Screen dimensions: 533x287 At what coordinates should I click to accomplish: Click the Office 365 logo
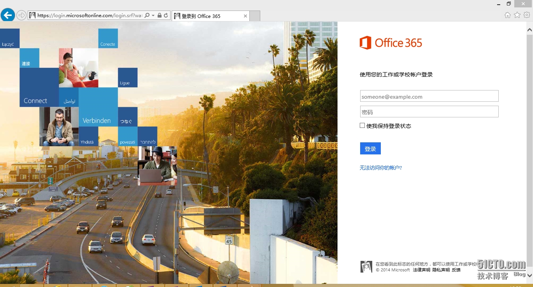(x=391, y=43)
